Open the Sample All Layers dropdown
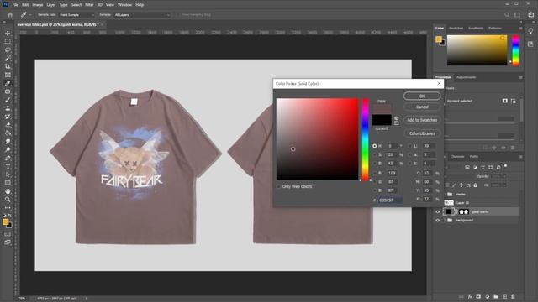Viewport: 538px width, 302px height. coord(142,15)
